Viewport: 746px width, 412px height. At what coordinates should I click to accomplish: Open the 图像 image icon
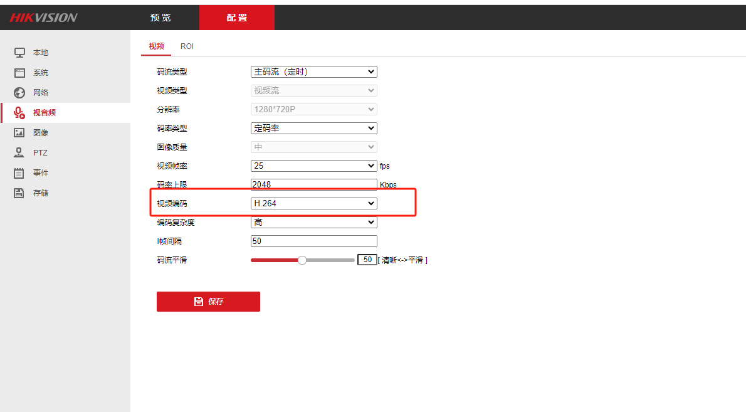pyautogui.click(x=19, y=133)
